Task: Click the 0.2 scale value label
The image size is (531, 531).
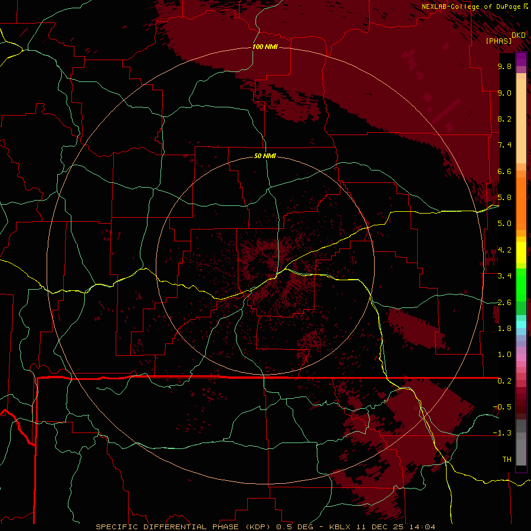Action: (504, 381)
